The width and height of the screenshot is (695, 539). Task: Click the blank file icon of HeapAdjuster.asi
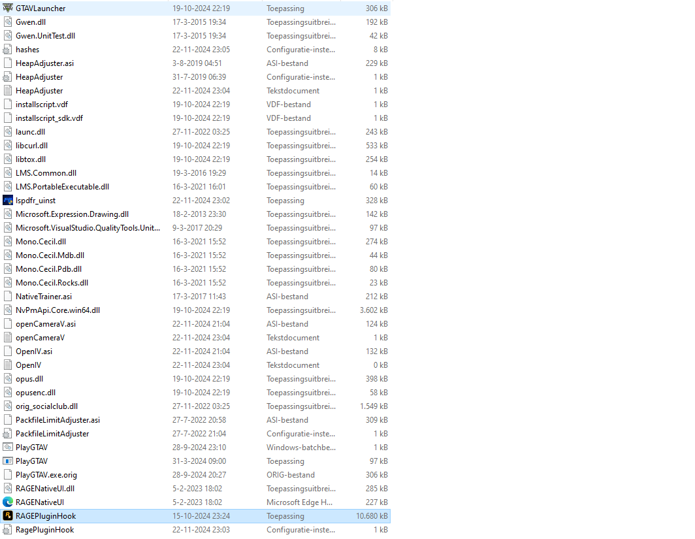click(x=8, y=63)
